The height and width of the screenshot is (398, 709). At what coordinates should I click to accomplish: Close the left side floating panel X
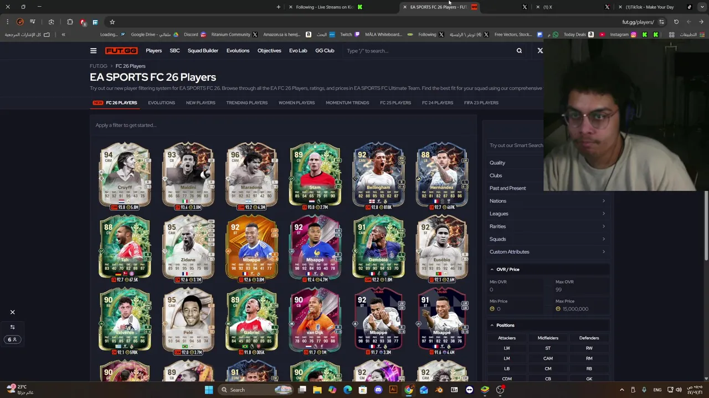(12, 312)
